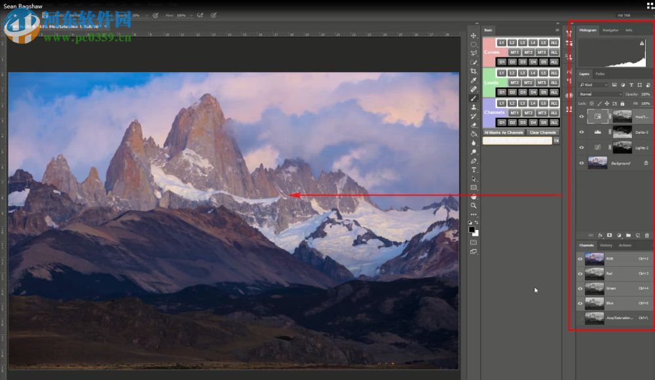The width and height of the screenshot is (655, 380).
Task: Open the layer Opacity value dropdown
Action: pyautogui.click(x=645, y=94)
